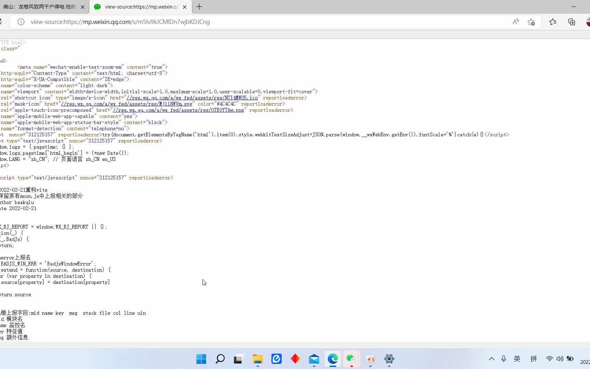The height and width of the screenshot is (369, 590).
Task: Open the OTE0YTAw.png resource link
Action: [179, 110]
